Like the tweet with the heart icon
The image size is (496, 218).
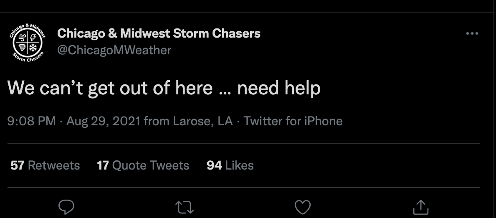point(303,207)
